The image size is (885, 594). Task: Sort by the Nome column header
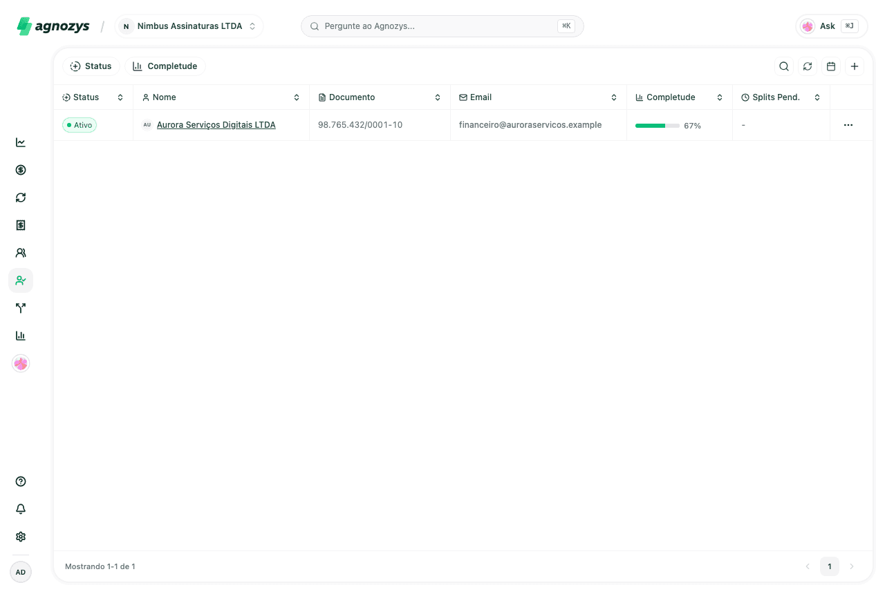point(221,97)
